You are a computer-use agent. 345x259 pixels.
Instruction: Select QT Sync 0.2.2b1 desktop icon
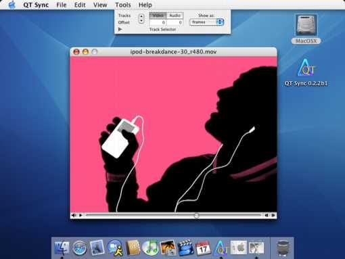pyautogui.click(x=306, y=72)
